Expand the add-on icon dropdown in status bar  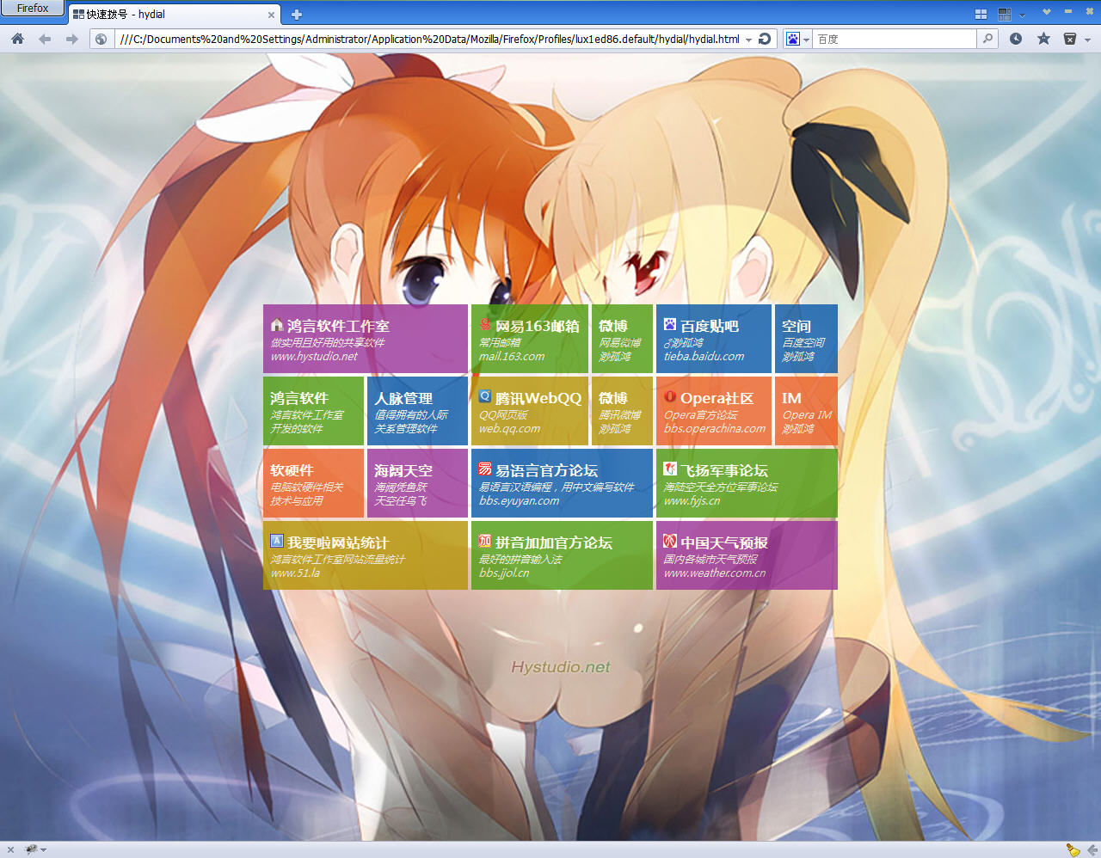click(x=43, y=850)
